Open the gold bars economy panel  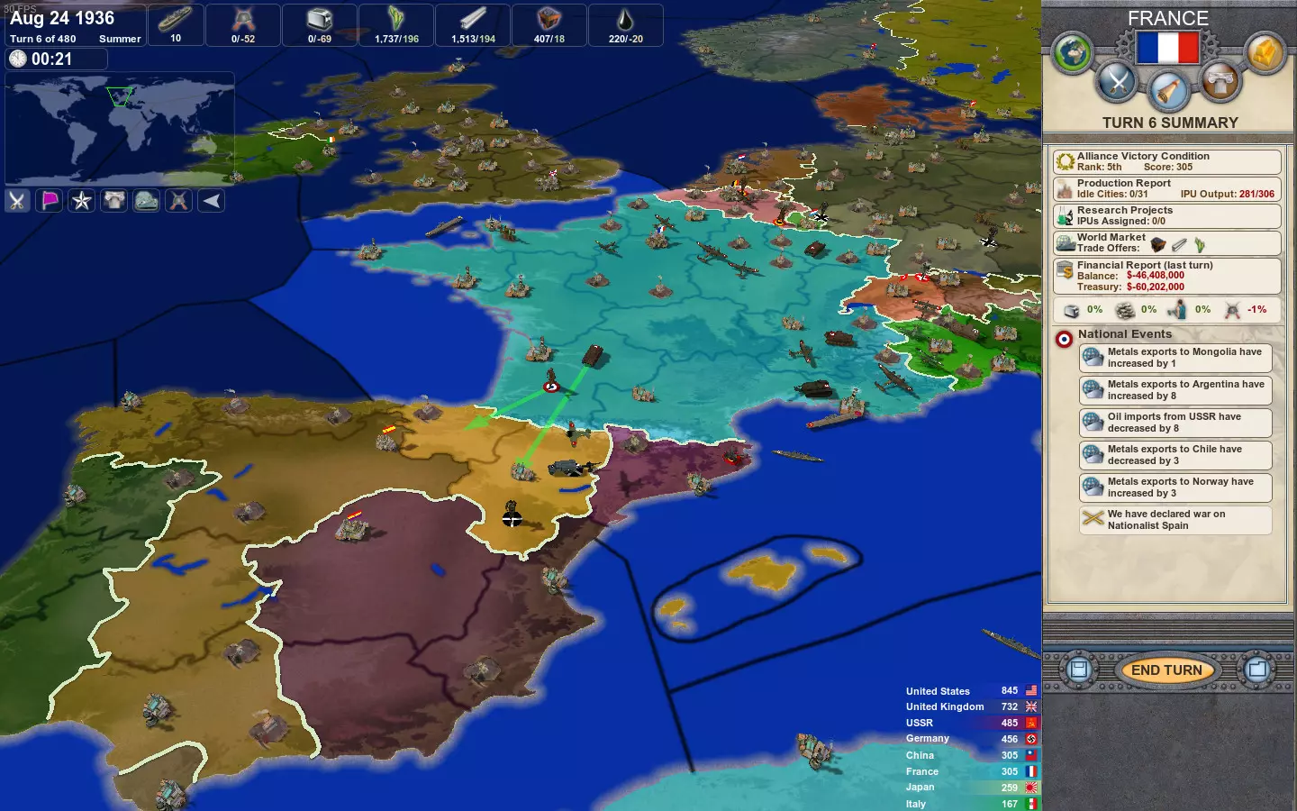pos(1265,53)
